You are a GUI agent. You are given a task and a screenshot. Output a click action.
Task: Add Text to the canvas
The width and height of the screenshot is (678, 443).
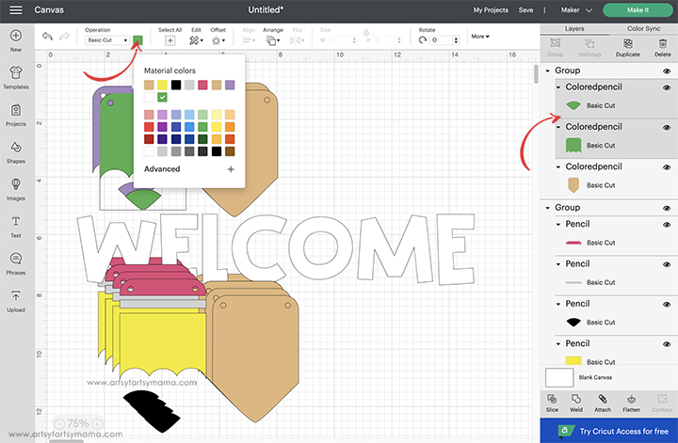16,227
